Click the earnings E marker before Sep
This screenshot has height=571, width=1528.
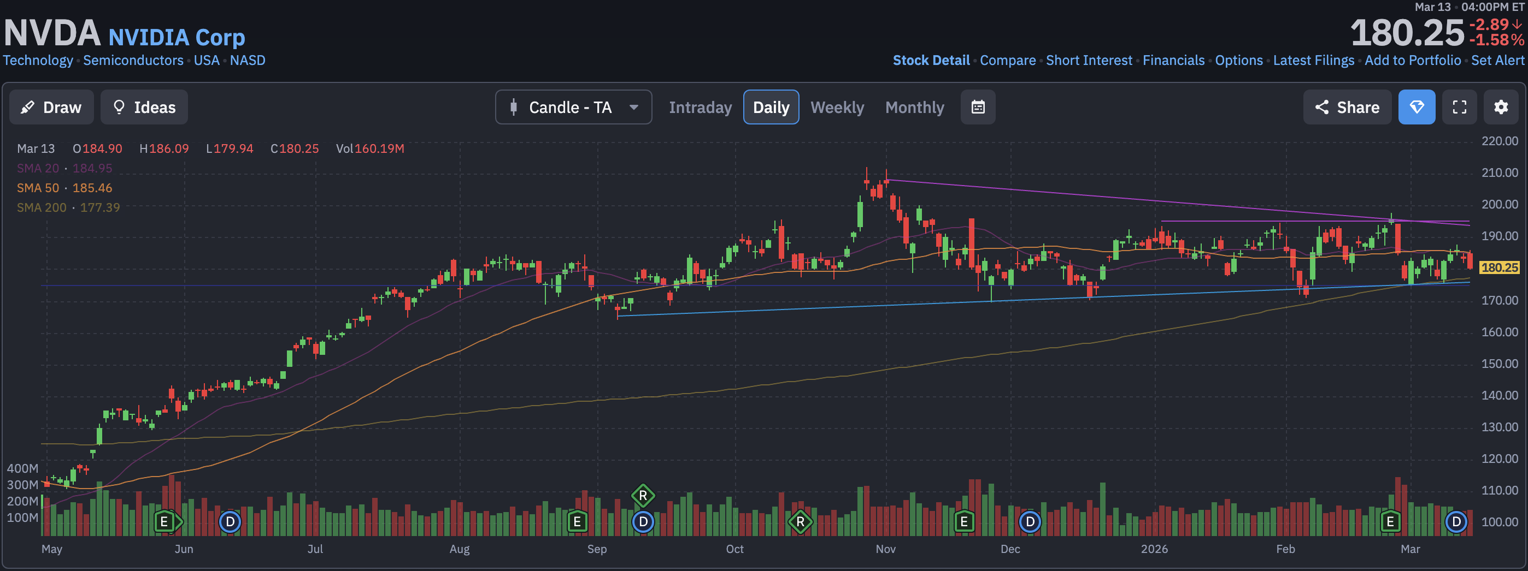tap(577, 522)
